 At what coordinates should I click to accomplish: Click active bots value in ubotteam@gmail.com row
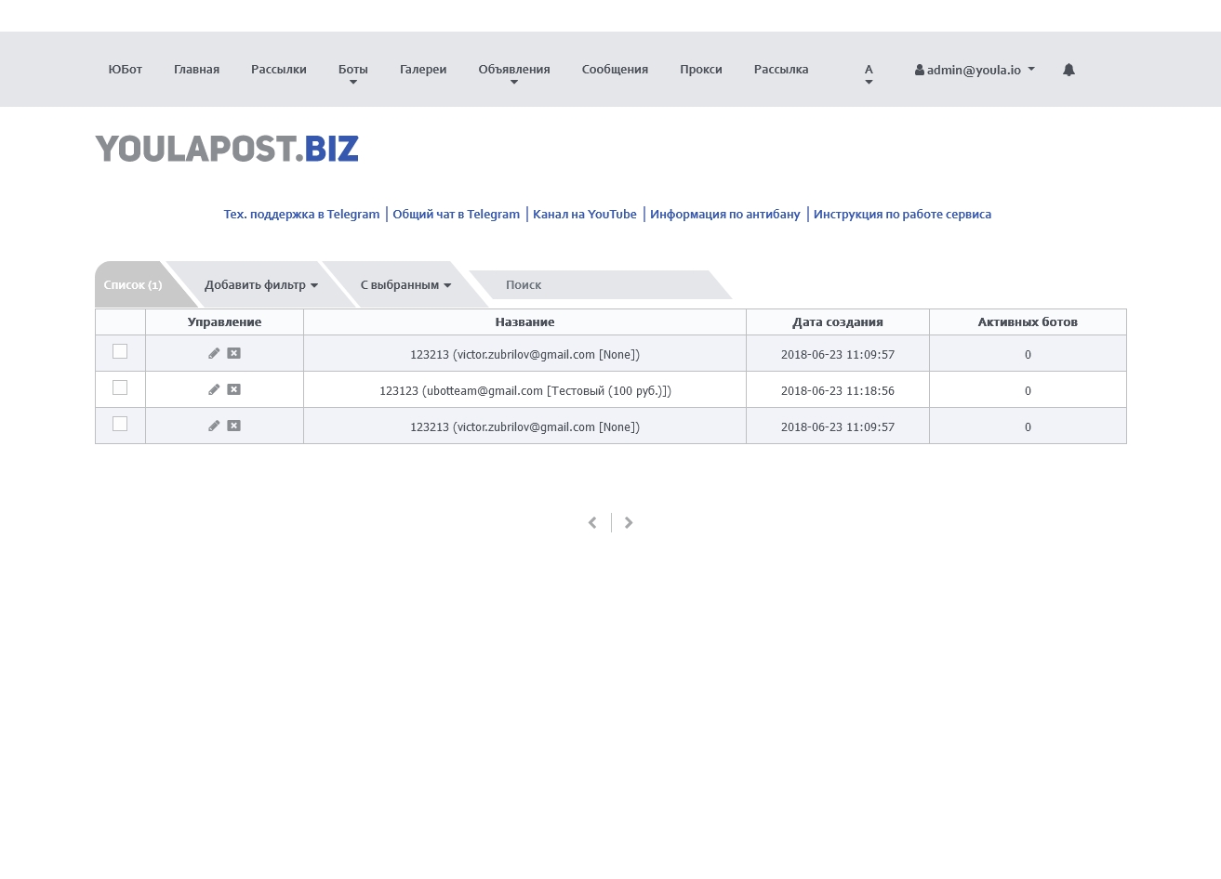click(x=1028, y=390)
